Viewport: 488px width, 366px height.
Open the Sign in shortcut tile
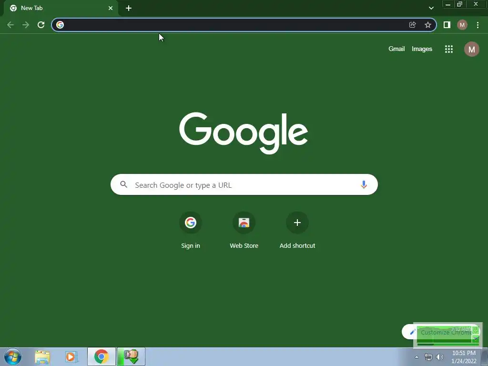pyautogui.click(x=191, y=231)
